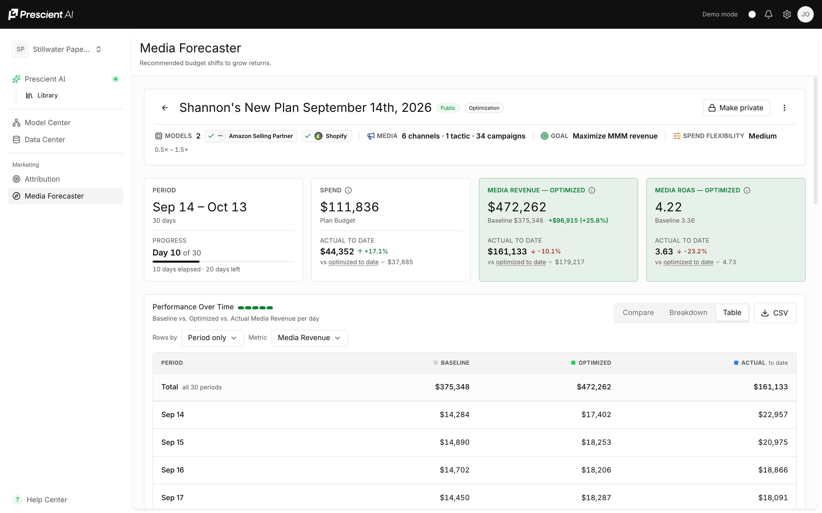Click the Optimization badge
The width and height of the screenshot is (822, 513).
point(484,108)
